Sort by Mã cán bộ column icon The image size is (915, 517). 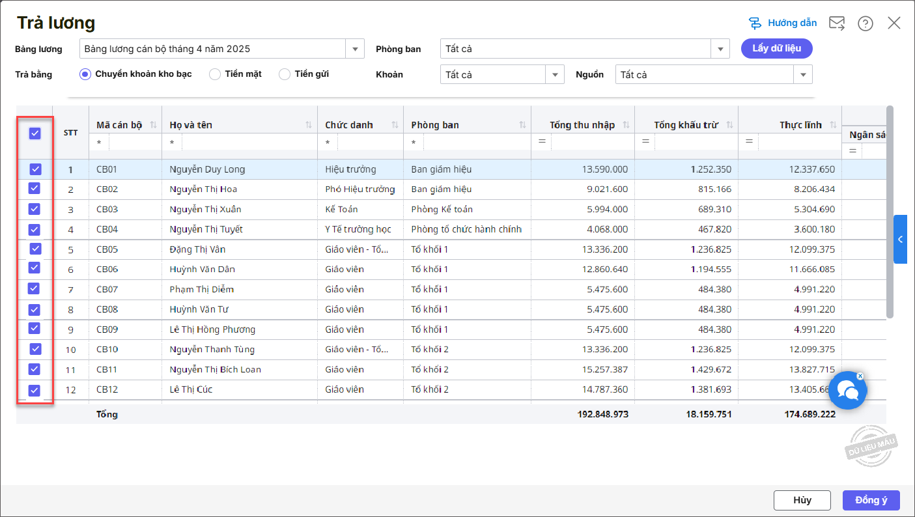point(154,125)
